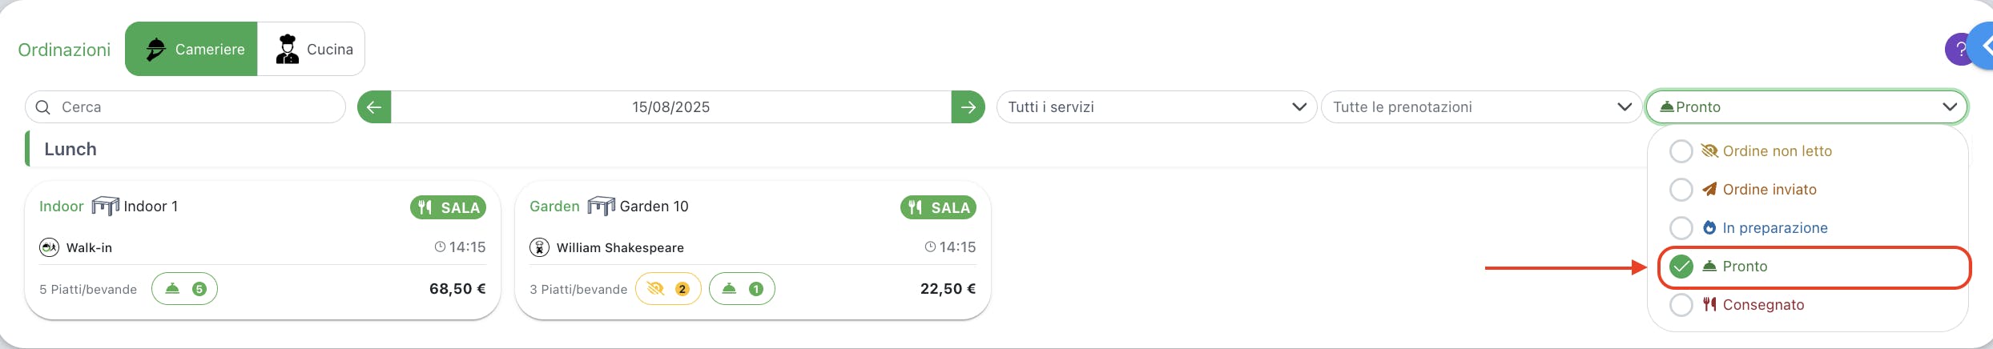
Task: Click ready bell badge on Indoor 1 card
Action: [x=184, y=289]
